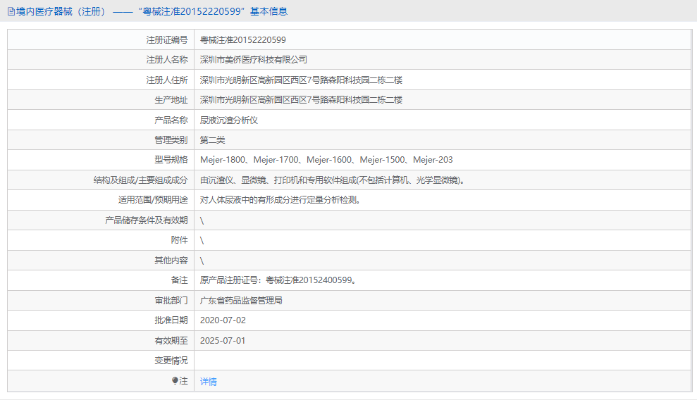
Task: Select management category value 第二类
Action: click(x=212, y=140)
